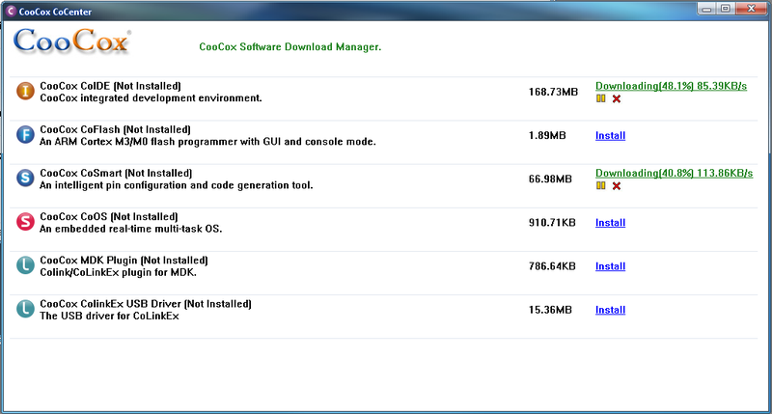Cancel the CoIDE download with red X
This screenshot has height=414, width=772.
pyautogui.click(x=617, y=99)
